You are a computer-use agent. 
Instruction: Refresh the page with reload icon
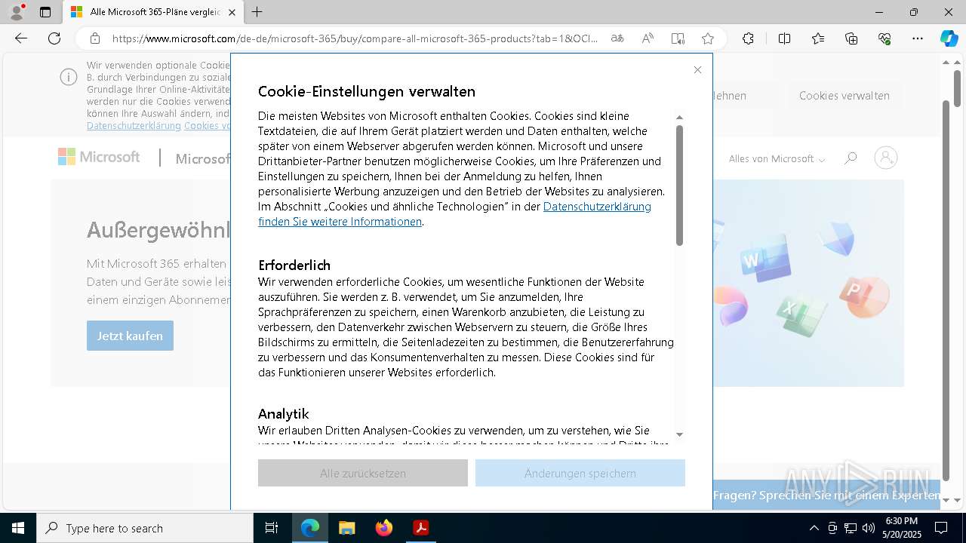tap(54, 38)
